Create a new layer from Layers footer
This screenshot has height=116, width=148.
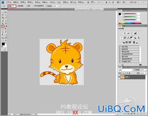coord(141,114)
